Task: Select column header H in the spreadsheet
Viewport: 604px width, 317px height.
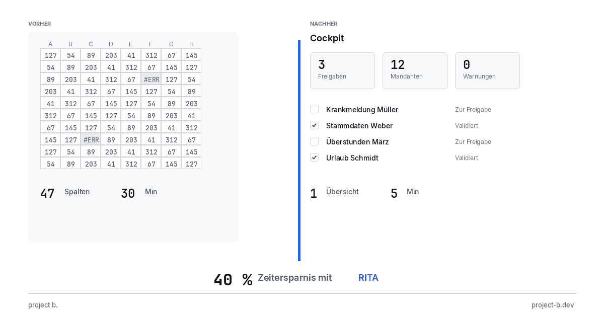Action: point(191,44)
